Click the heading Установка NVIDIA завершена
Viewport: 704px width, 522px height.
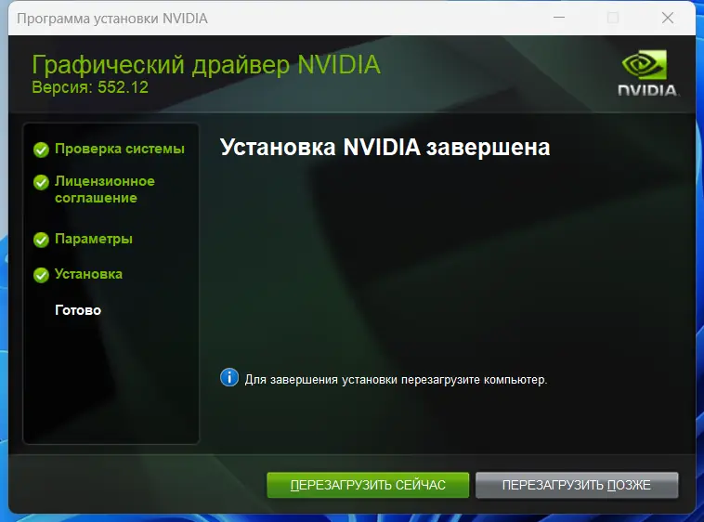385,148
